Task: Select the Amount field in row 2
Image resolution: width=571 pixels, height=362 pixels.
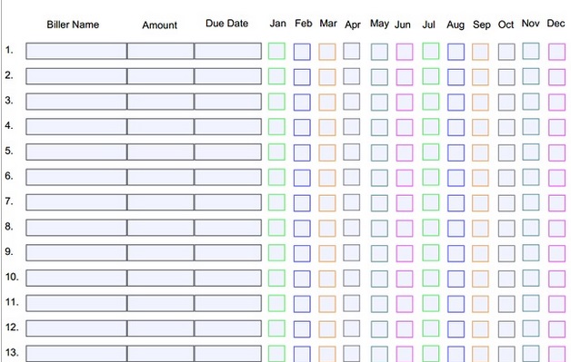Action: [x=161, y=76]
